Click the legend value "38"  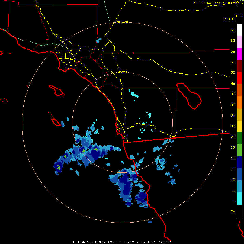point(233,105)
